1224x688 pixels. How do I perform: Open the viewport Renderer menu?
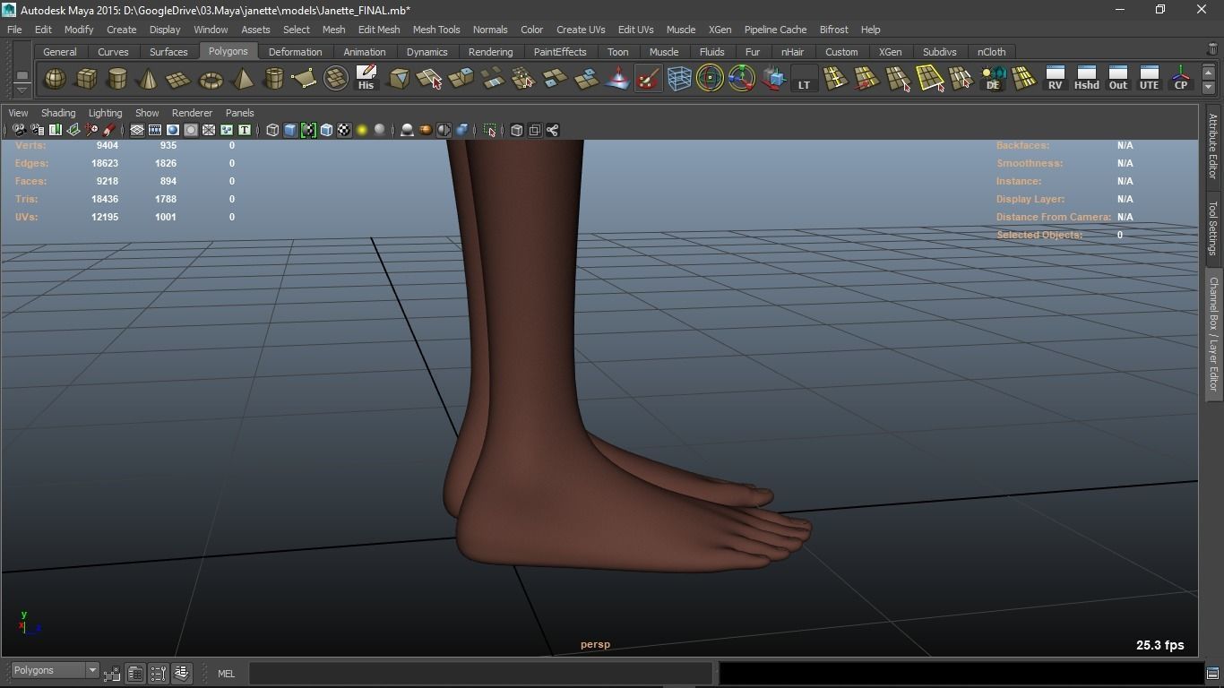(192, 113)
